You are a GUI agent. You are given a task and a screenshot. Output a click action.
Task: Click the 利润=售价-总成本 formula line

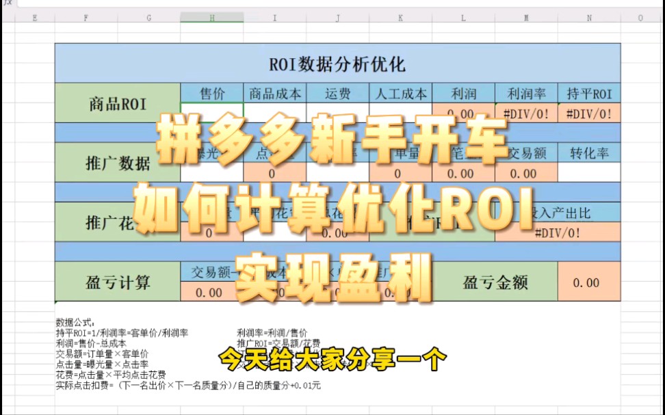point(91,343)
